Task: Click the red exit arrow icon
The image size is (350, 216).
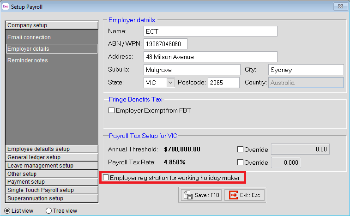Action: point(233,195)
